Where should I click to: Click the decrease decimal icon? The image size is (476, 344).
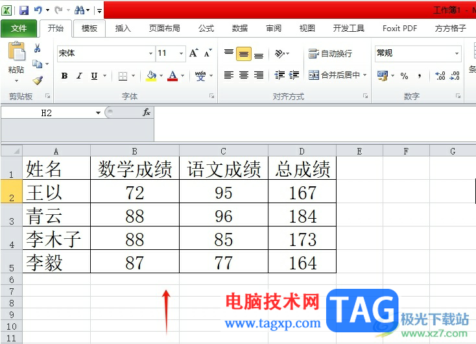pyautogui.click(x=455, y=76)
